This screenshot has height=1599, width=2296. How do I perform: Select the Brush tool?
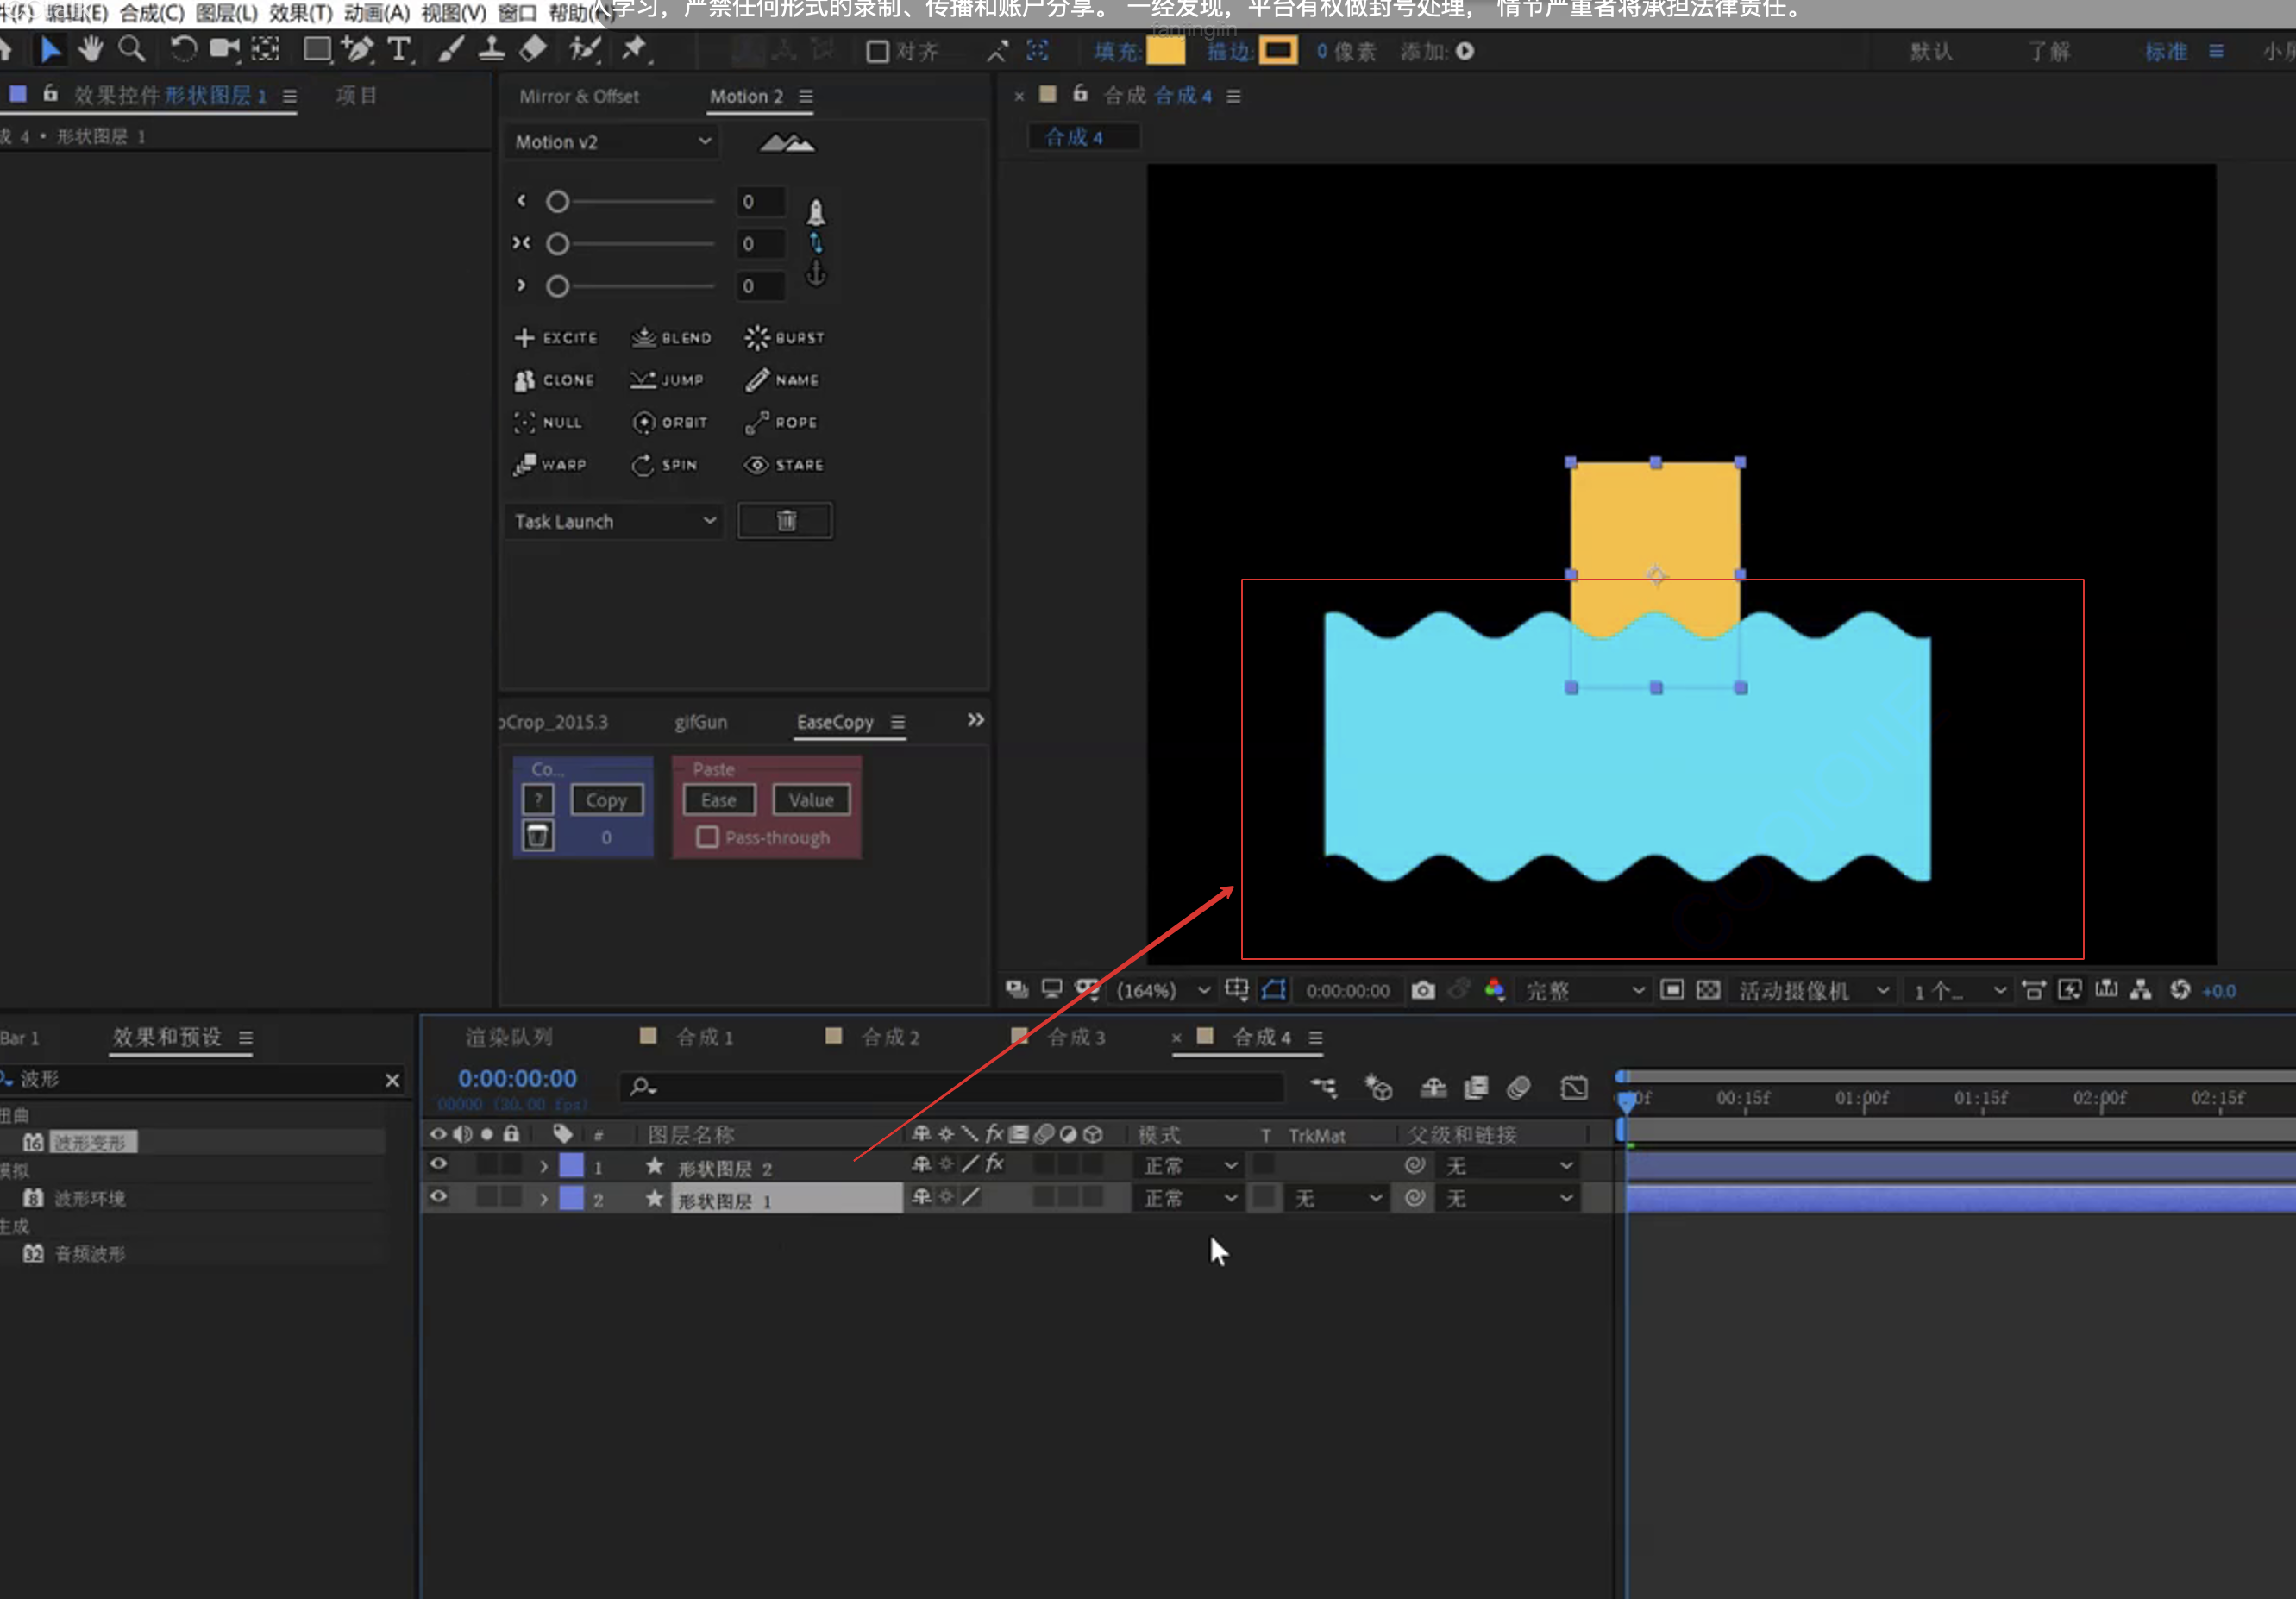point(450,49)
